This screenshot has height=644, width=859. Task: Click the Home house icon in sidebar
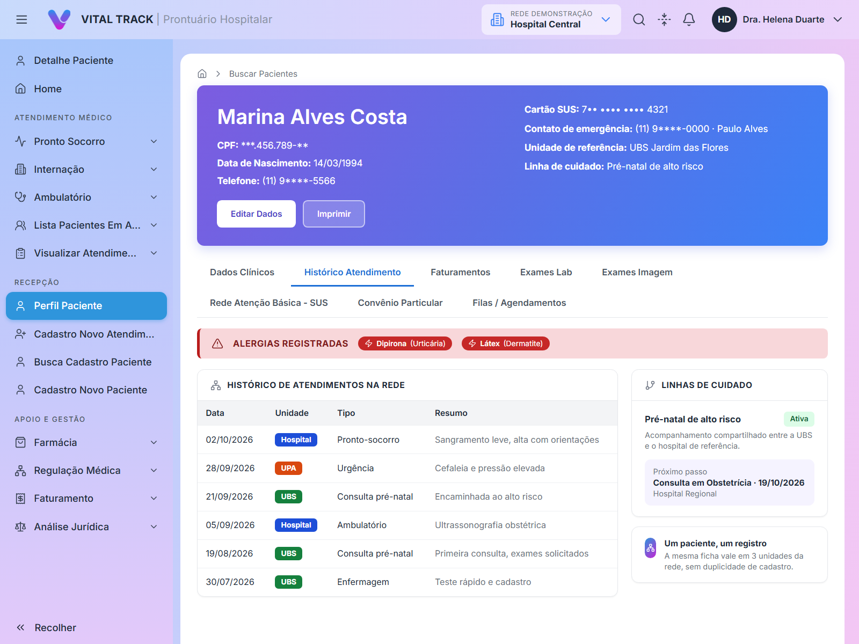click(x=20, y=89)
